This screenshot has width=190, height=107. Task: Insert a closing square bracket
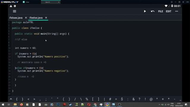pyautogui.click(x=99, y=99)
